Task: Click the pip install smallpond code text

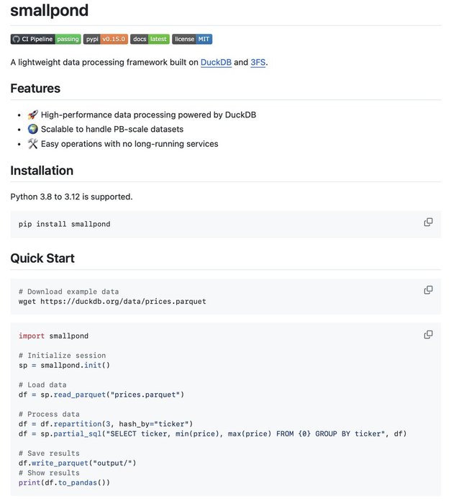Action: point(65,224)
